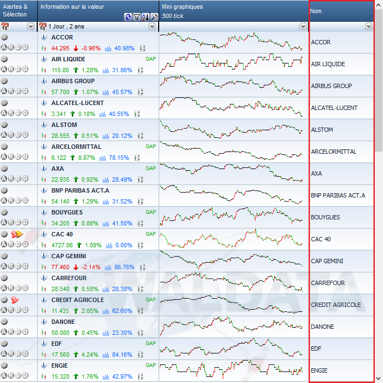This screenshot has width=383, height=383.
Task: Open dropdown under Alertes & Sélection column
Action: (x=31, y=26)
